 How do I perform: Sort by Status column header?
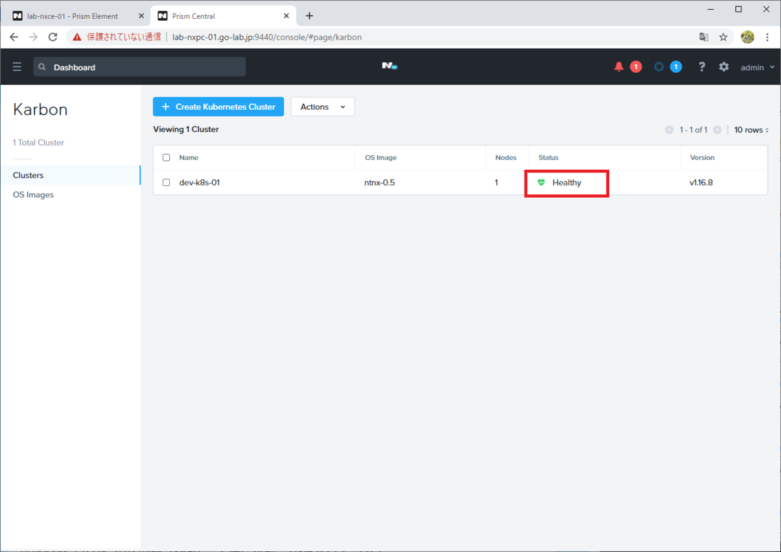pyautogui.click(x=548, y=158)
